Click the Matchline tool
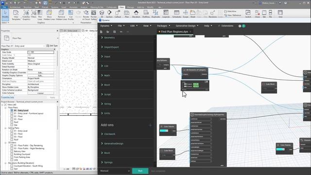 pyautogui.click(x=230, y=11)
